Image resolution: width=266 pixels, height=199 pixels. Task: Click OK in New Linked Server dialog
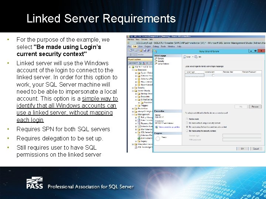pos(242,149)
